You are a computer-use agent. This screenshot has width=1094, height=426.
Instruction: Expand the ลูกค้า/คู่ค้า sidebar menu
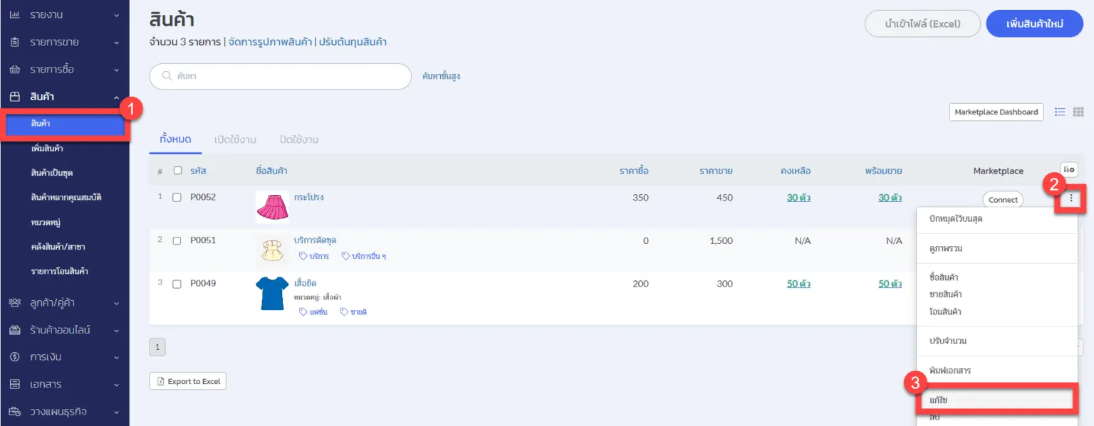64,303
